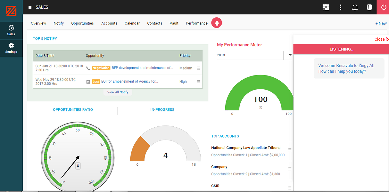Click the opportunities ratio dial needle value 3
389x192 pixels.
coord(78,166)
